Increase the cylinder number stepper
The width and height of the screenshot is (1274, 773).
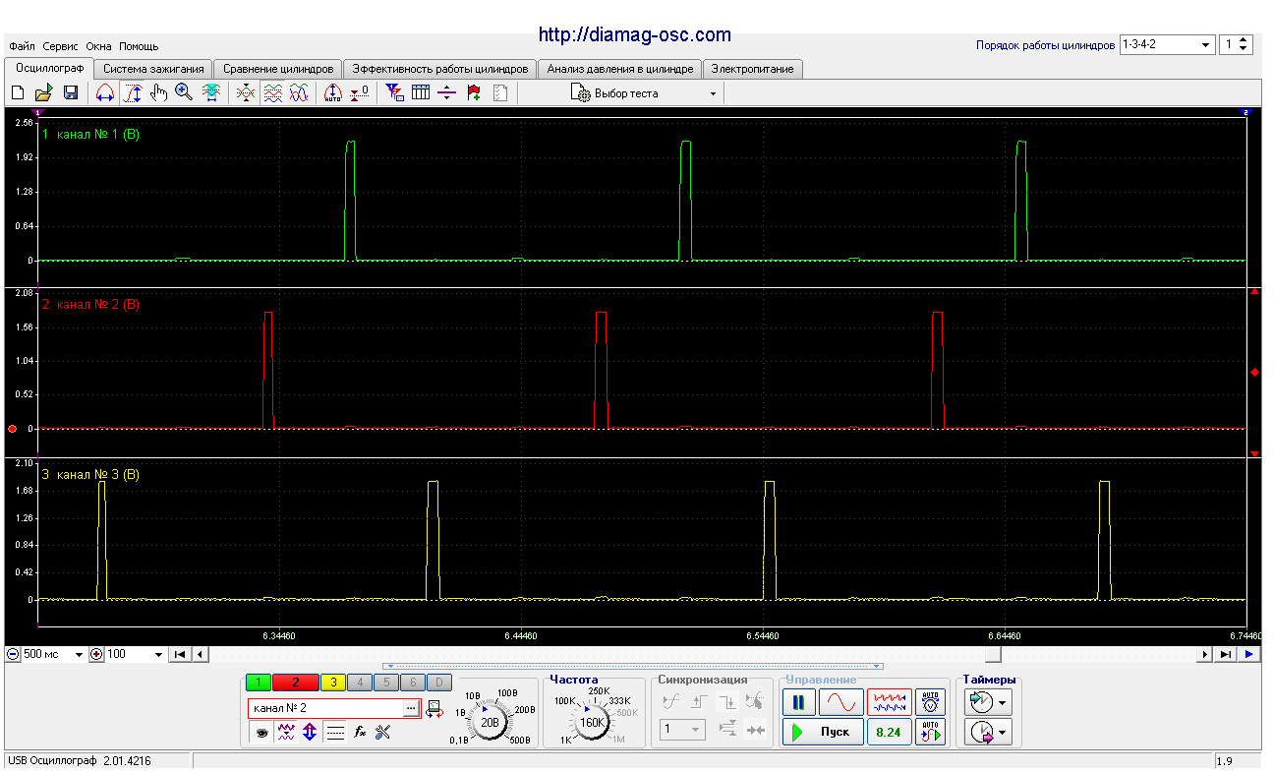click(1244, 41)
